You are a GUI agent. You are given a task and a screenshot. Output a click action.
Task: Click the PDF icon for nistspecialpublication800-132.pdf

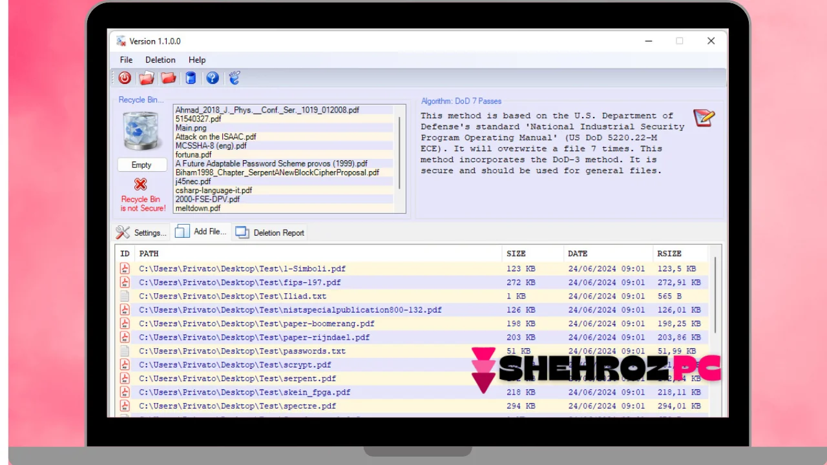point(125,310)
